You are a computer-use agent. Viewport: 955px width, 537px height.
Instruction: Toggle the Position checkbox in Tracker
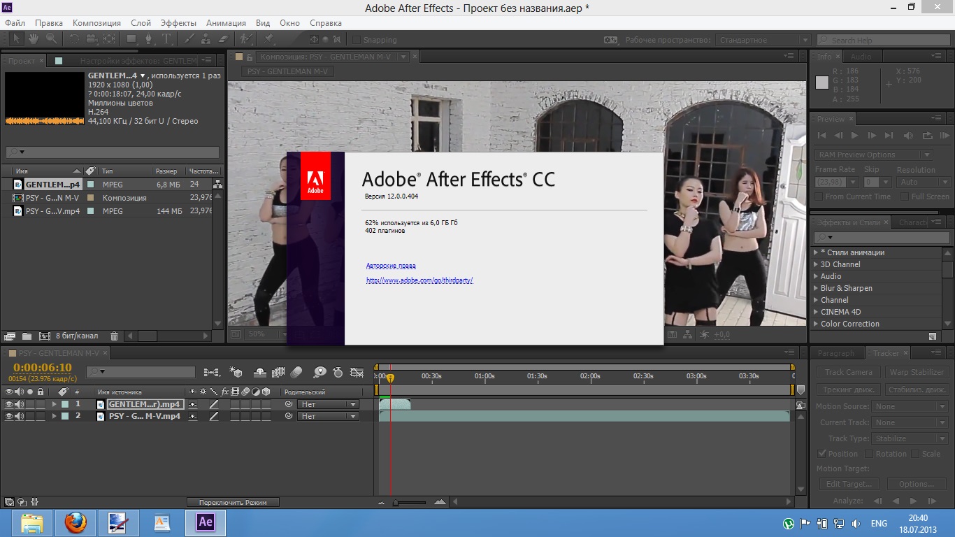(821, 454)
